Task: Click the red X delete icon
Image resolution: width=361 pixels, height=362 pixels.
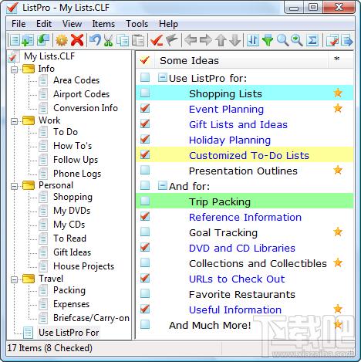Action: [77, 40]
